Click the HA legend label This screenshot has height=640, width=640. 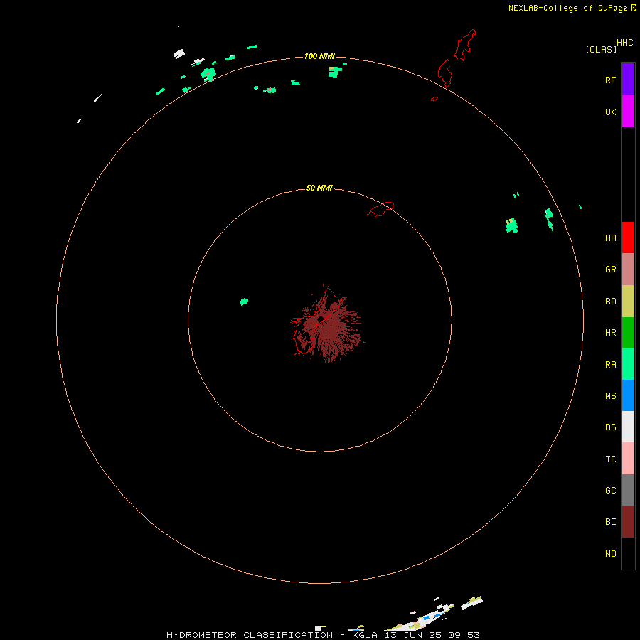pyautogui.click(x=610, y=238)
